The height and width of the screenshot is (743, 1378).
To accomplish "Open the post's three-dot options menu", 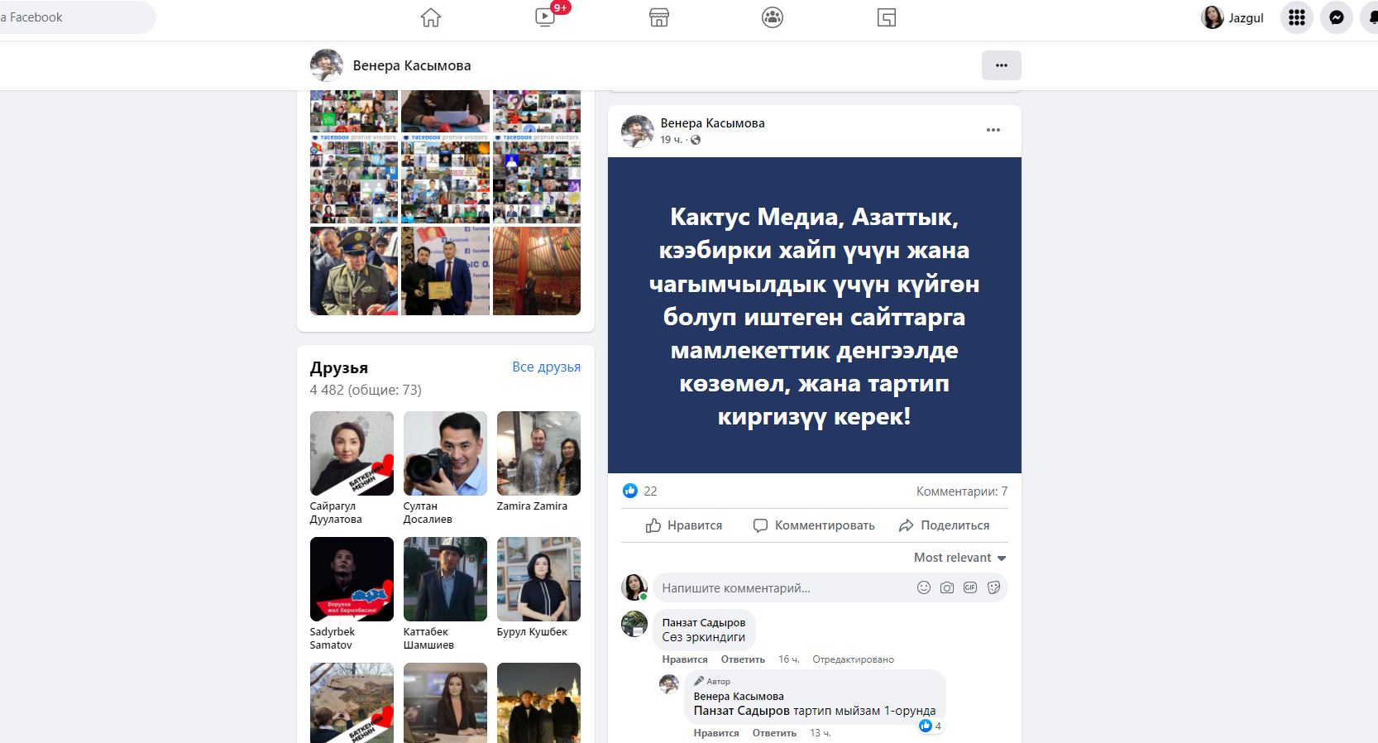I will click(x=993, y=130).
